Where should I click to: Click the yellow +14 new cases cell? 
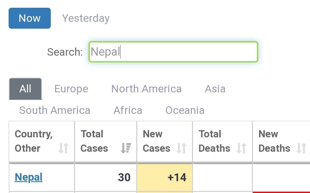(164, 177)
